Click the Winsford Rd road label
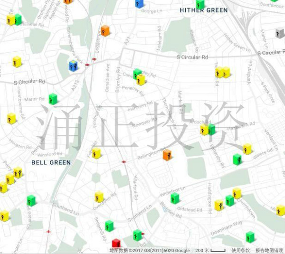The image size is (285, 254). pyautogui.click(x=50, y=154)
